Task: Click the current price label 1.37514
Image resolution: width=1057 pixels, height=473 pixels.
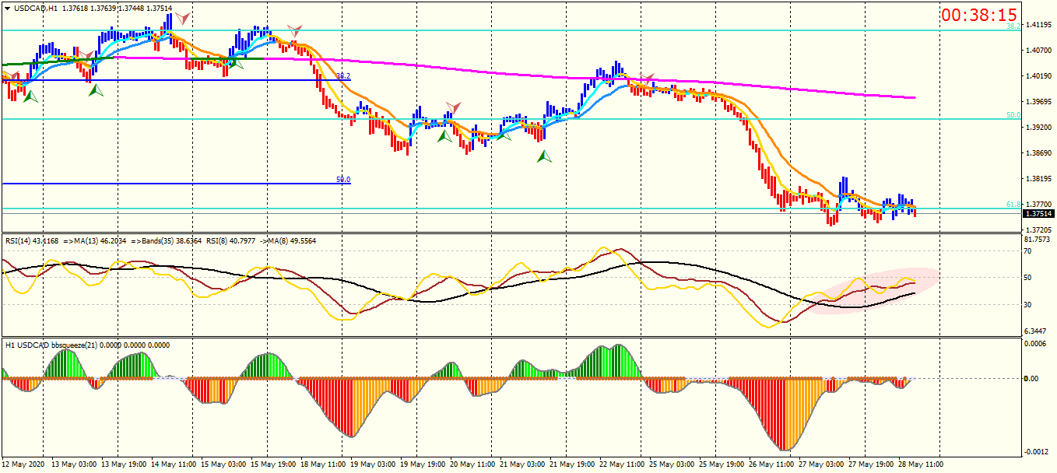Action: pyautogui.click(x=1039, y=214)
